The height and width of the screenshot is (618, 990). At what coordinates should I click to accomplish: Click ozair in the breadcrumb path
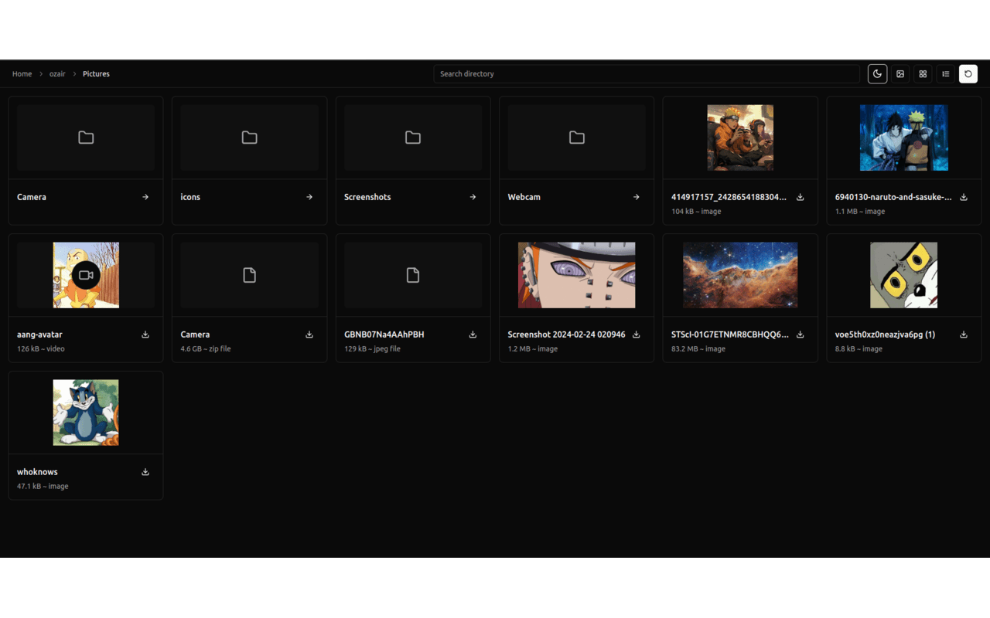click(x=57, y=73)
